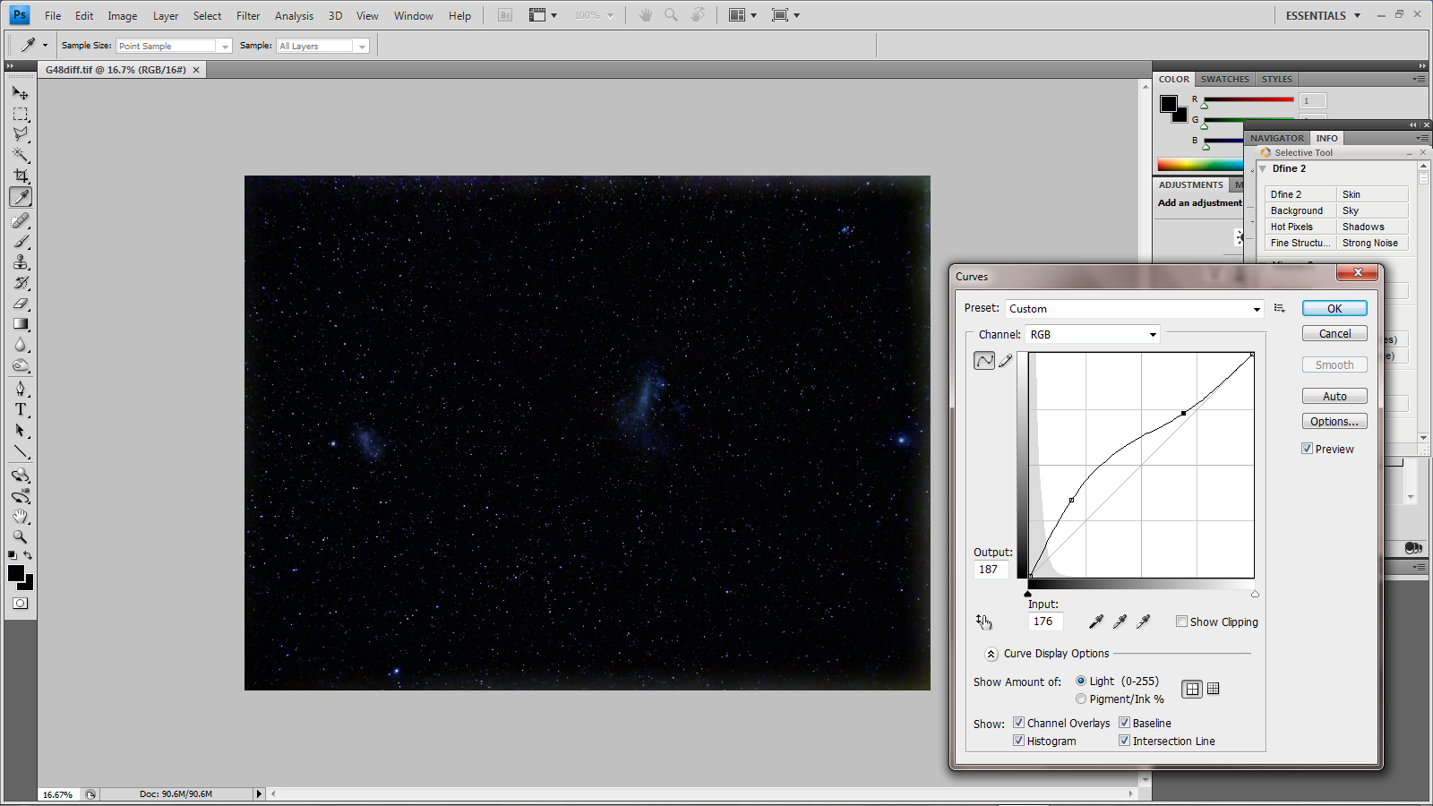The height and width of the screenshot is (806, 1433).
Task: Click the black point eyedropper in Curves
Action: [1096, 622]
